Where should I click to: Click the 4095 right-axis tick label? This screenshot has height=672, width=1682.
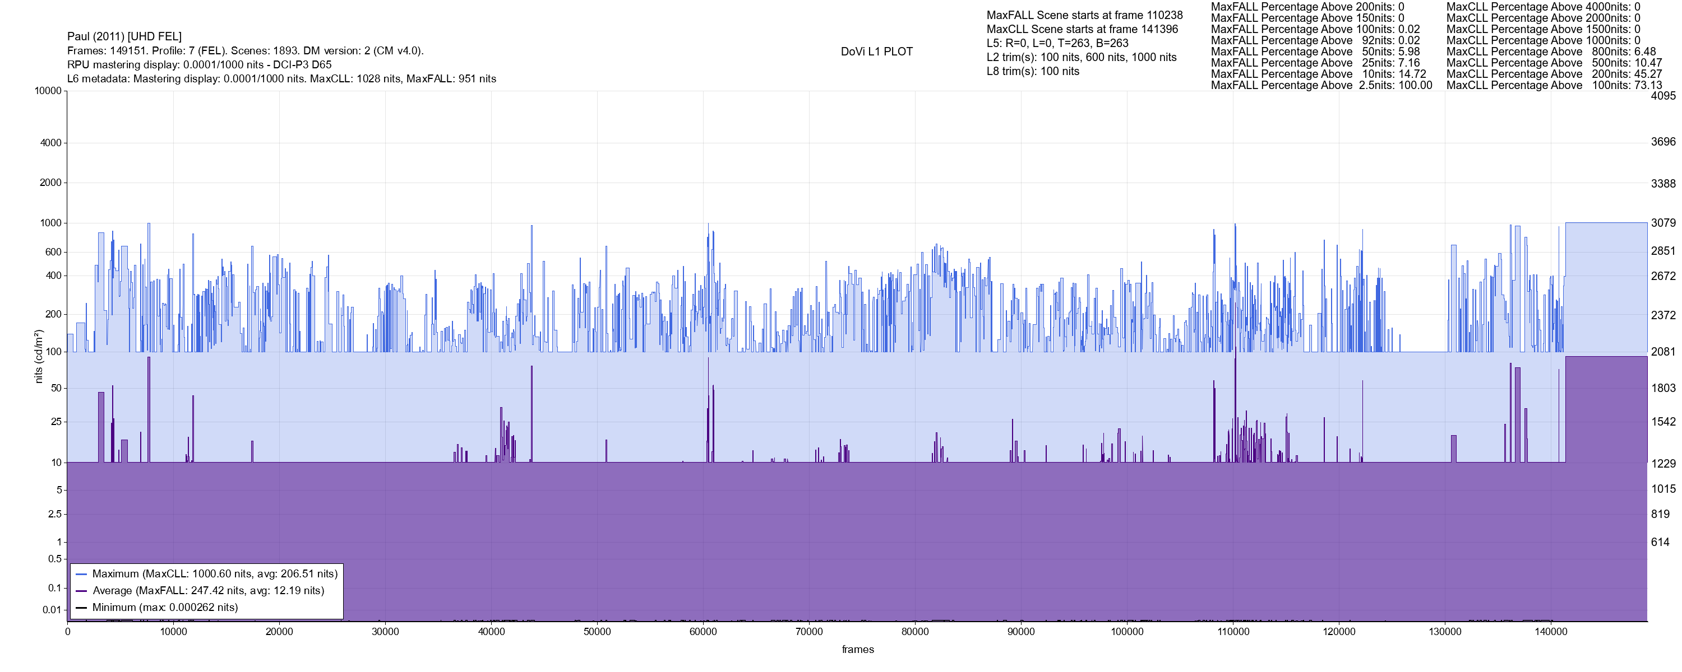click(x=1663, y=96)
